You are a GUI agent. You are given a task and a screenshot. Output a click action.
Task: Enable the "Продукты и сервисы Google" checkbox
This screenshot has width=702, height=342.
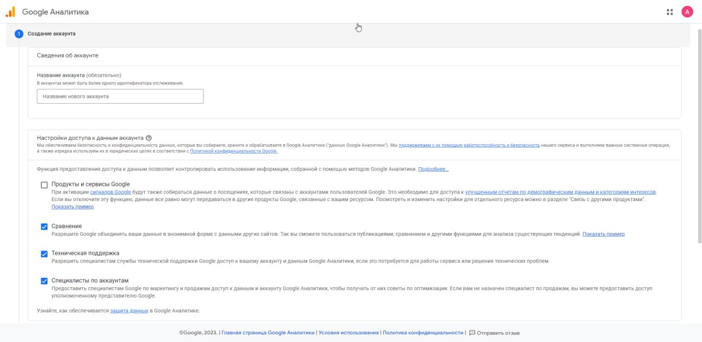click(44, 185)
